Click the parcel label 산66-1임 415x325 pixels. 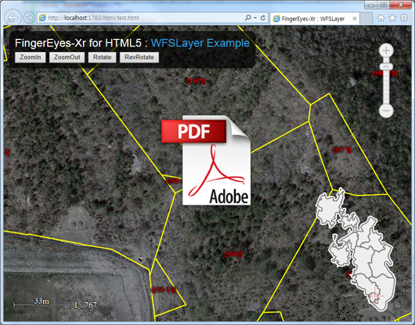164,289
